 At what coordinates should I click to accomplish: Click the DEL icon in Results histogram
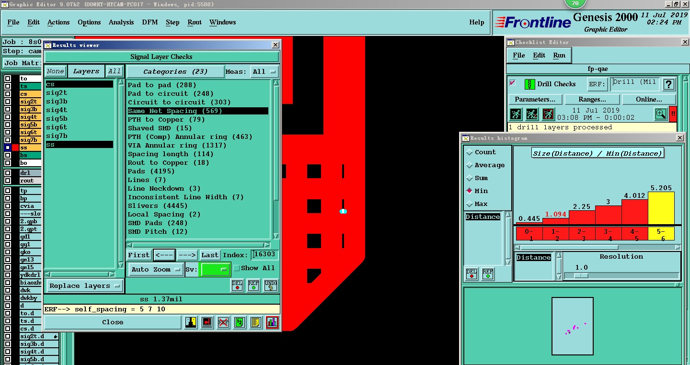(471, 274)
